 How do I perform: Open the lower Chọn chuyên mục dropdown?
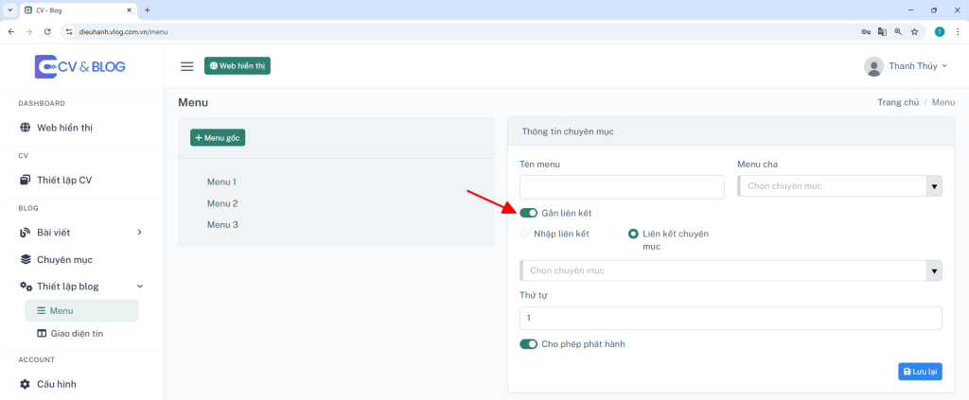click(731, 270)
